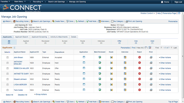
Task: Open Interview icon for Tomi Carter
Action: [x=125, y=90]
